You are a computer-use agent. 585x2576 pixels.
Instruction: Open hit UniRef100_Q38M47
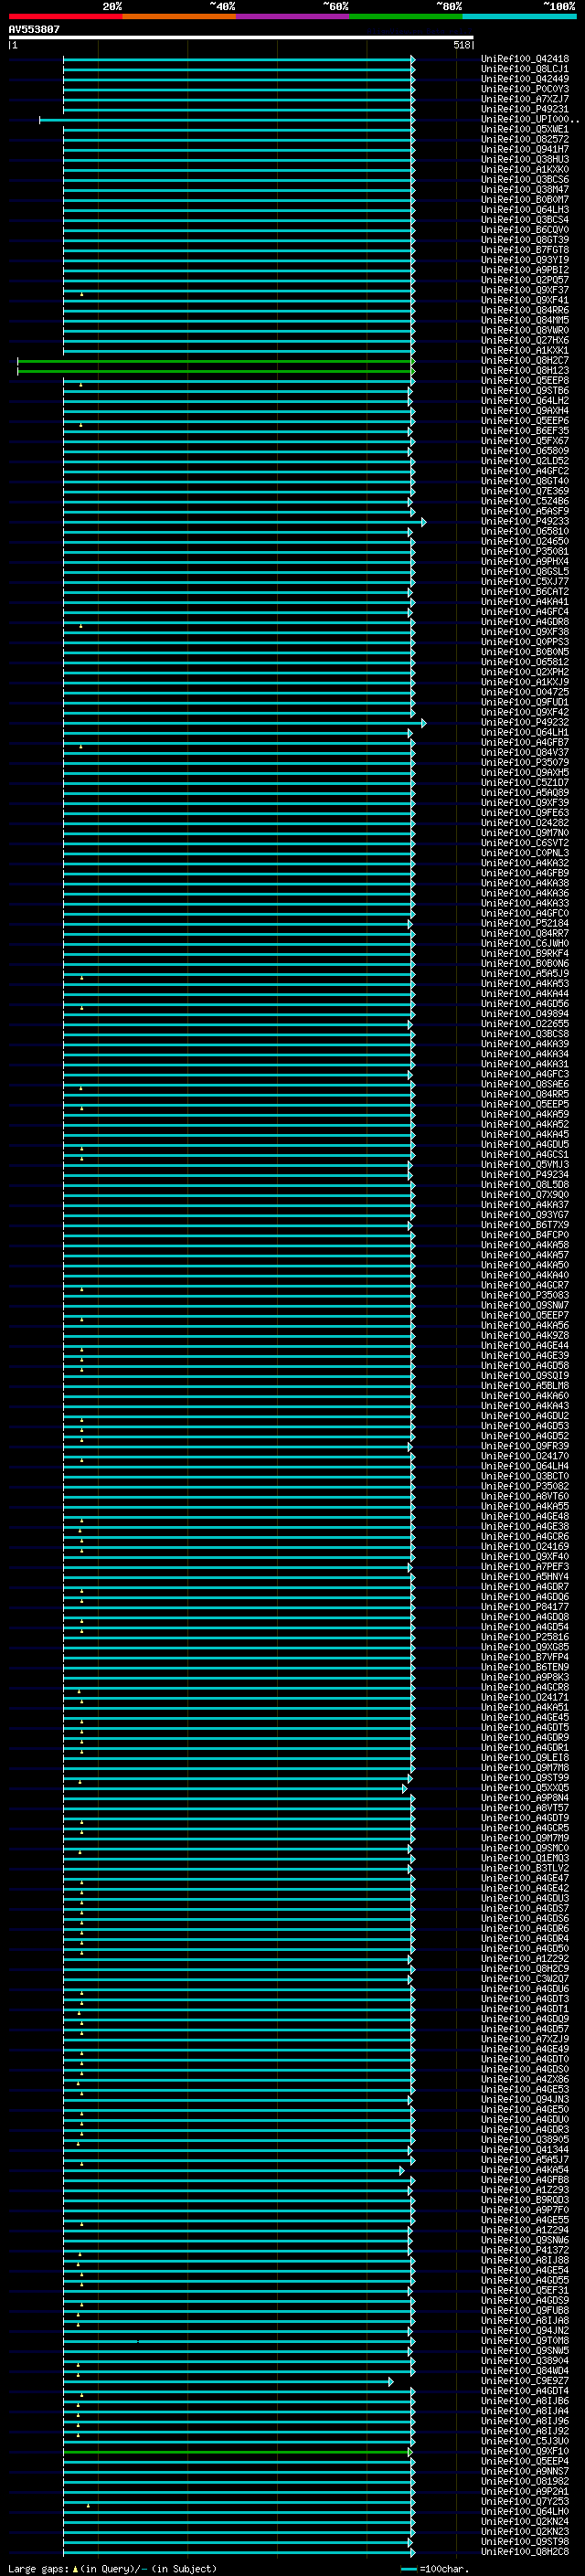(524, 189)
